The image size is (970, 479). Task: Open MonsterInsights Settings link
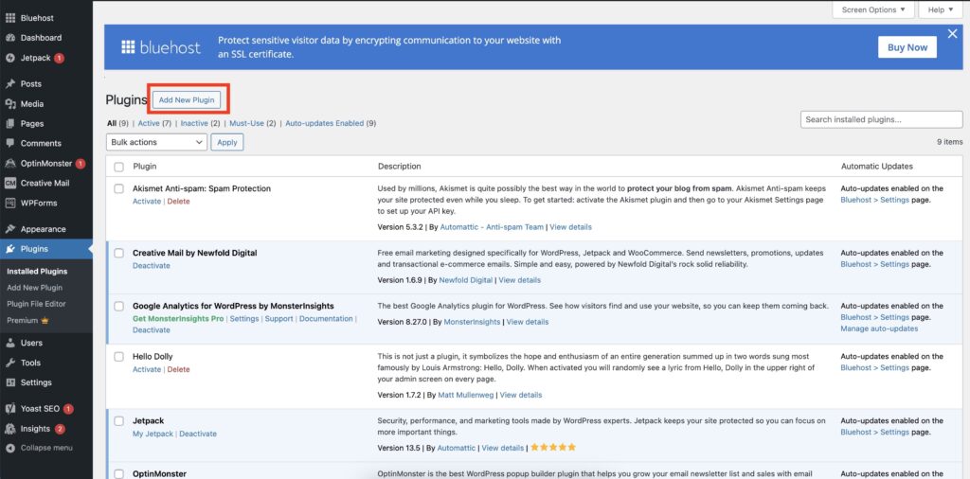[244, 319]
